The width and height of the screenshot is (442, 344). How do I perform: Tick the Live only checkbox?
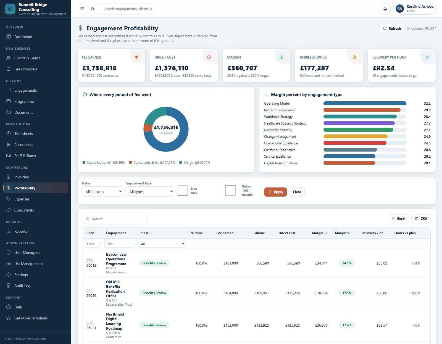183,190
